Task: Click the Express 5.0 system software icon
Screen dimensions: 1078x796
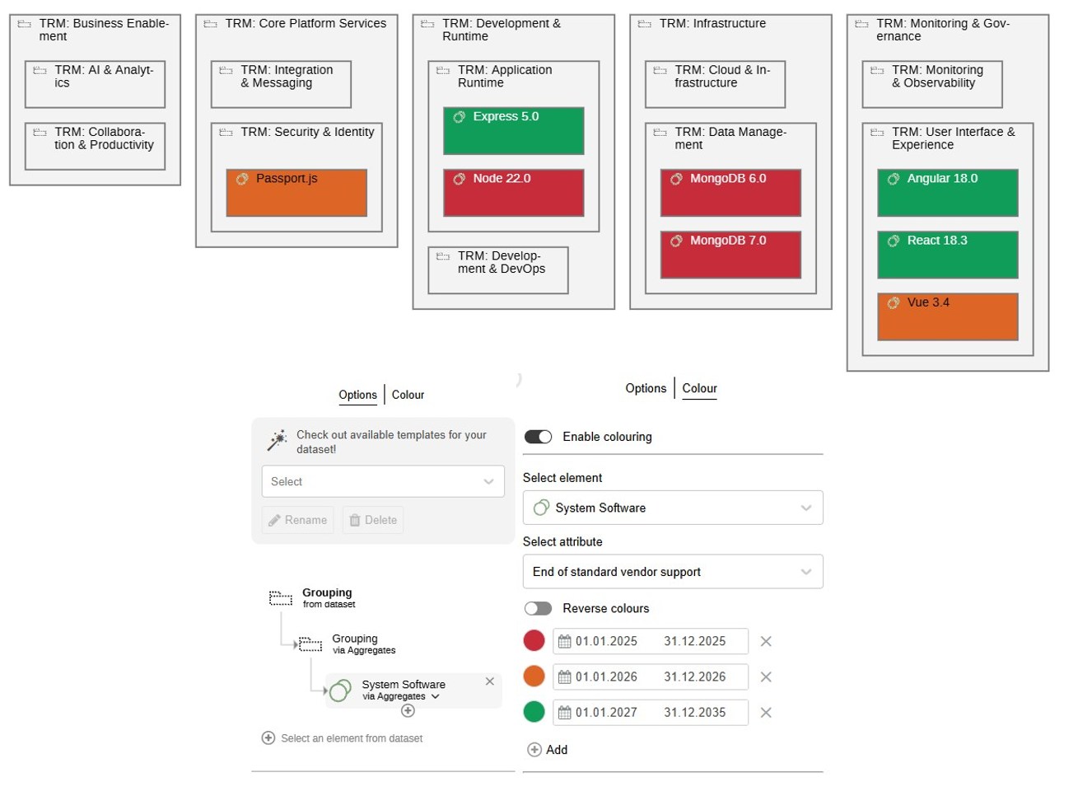Action: [460, 117]
